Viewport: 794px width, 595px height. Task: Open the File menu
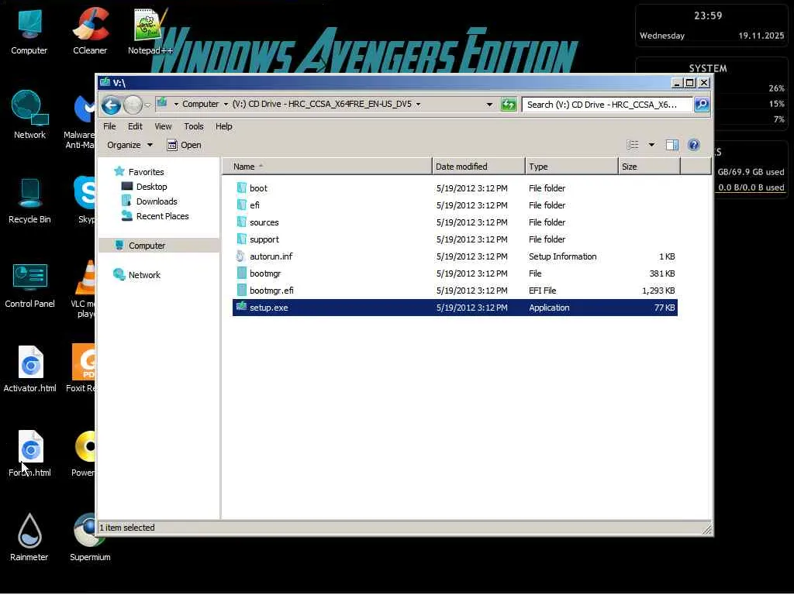pos(109,126)
